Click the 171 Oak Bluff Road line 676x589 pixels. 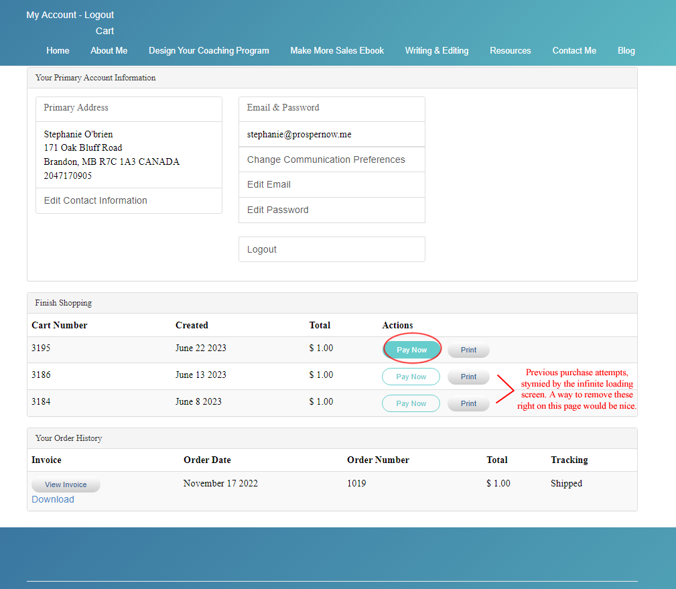(83, 147)
